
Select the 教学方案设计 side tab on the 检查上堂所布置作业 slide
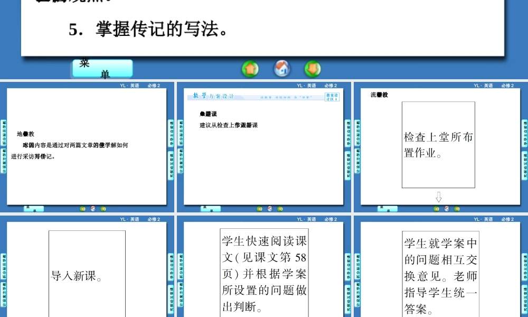coord(357,161)
